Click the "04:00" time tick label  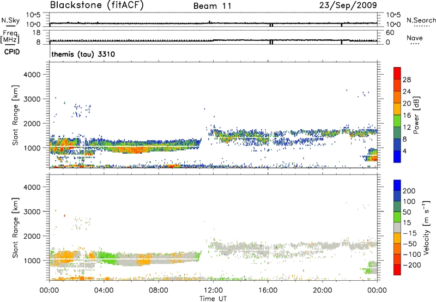point(104,291)
